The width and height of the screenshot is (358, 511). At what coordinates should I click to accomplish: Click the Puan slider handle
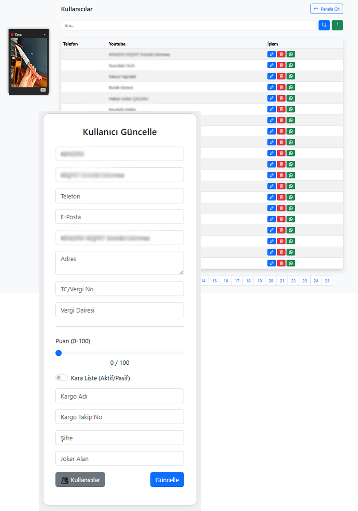pyautogui.click(x=59, y=353)
